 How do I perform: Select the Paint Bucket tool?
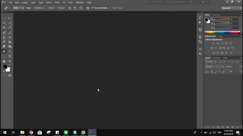10,42
